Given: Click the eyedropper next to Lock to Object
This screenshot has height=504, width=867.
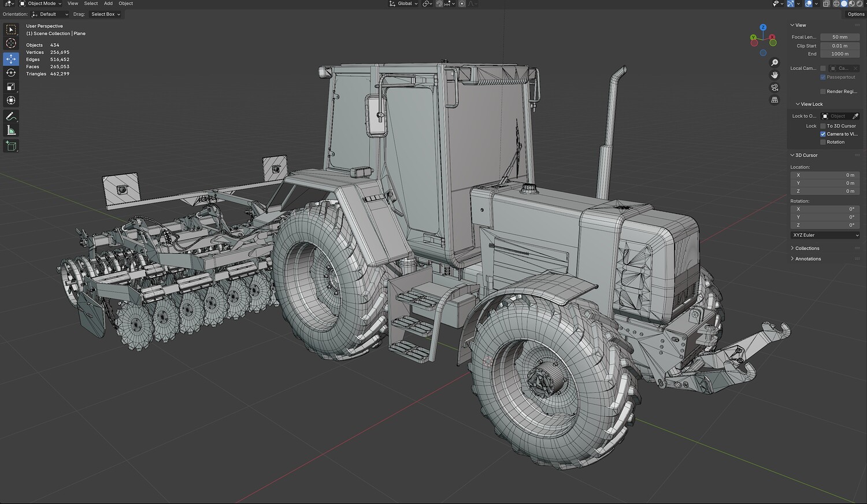Looking at the screenshot, I should click(x=855, y=116).
